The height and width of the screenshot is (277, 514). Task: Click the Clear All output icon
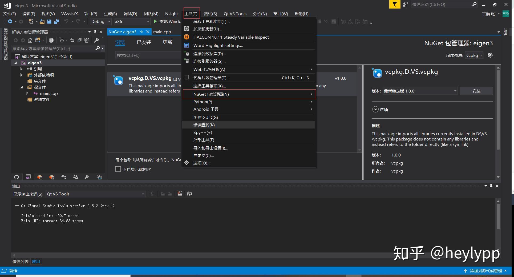click(x=180, y=194)
